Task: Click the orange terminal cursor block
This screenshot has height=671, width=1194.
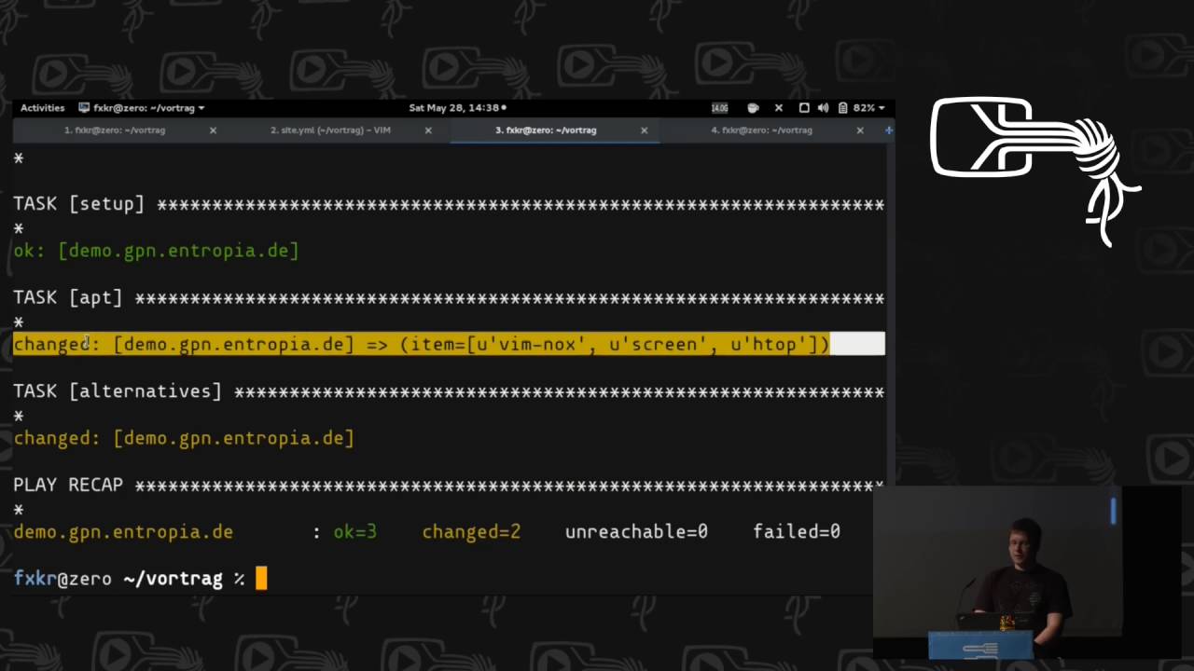Action: [x=261, y=579]
